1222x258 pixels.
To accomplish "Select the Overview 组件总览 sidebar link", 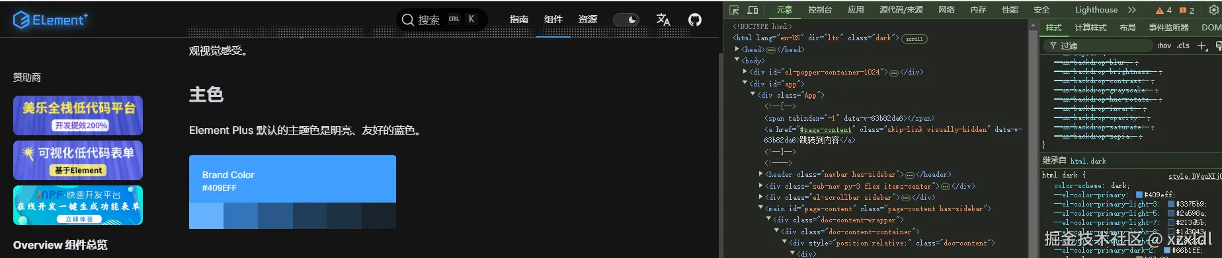I will [x=60, y=245].
